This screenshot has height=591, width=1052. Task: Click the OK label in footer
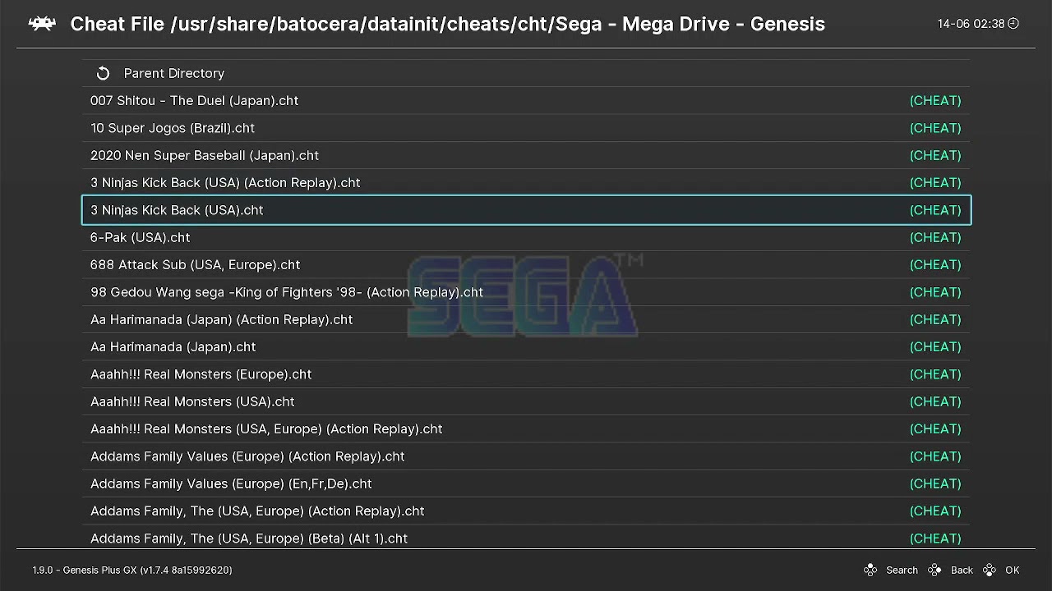[x=1013, y=570]
